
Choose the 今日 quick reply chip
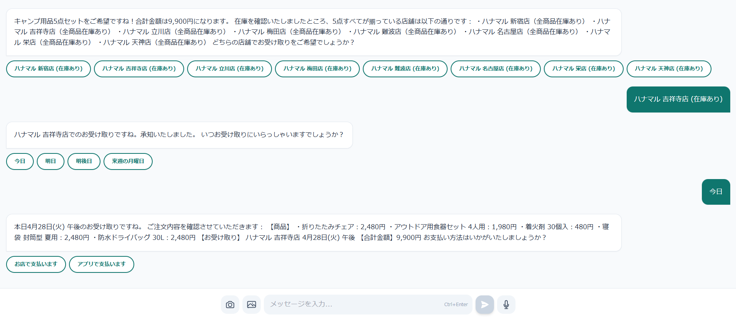pos(20,161)
